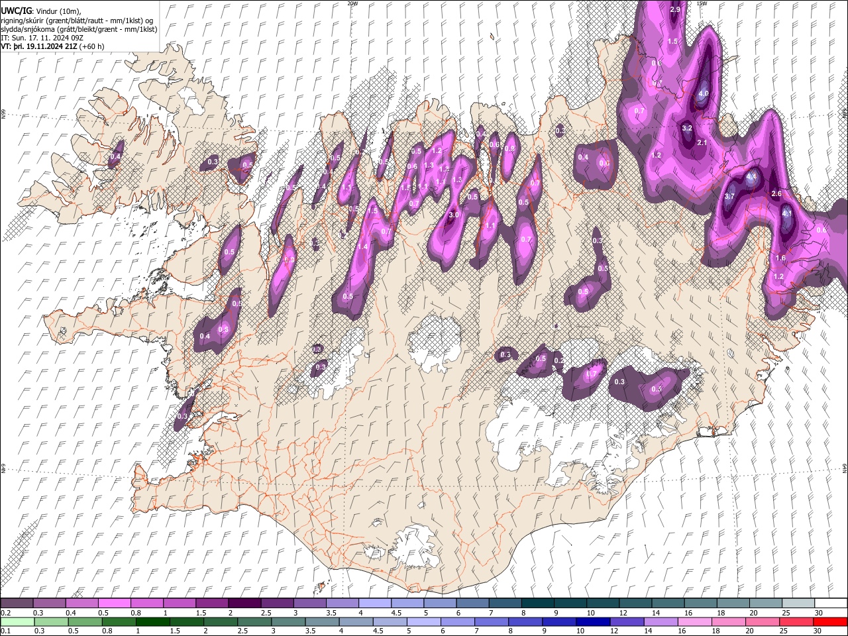
Task: Click the 1.6 precipitation value on the map
Action: point(780,258)
